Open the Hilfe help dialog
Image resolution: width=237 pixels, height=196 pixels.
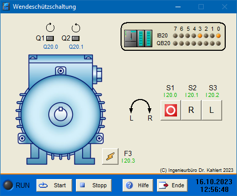pyautogui.click(x=137, y=185)
